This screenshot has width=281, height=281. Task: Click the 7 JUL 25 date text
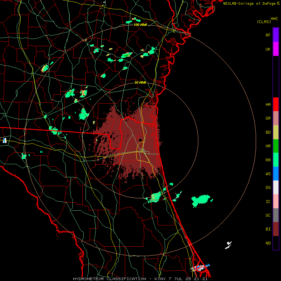click(x=180, y=279)
